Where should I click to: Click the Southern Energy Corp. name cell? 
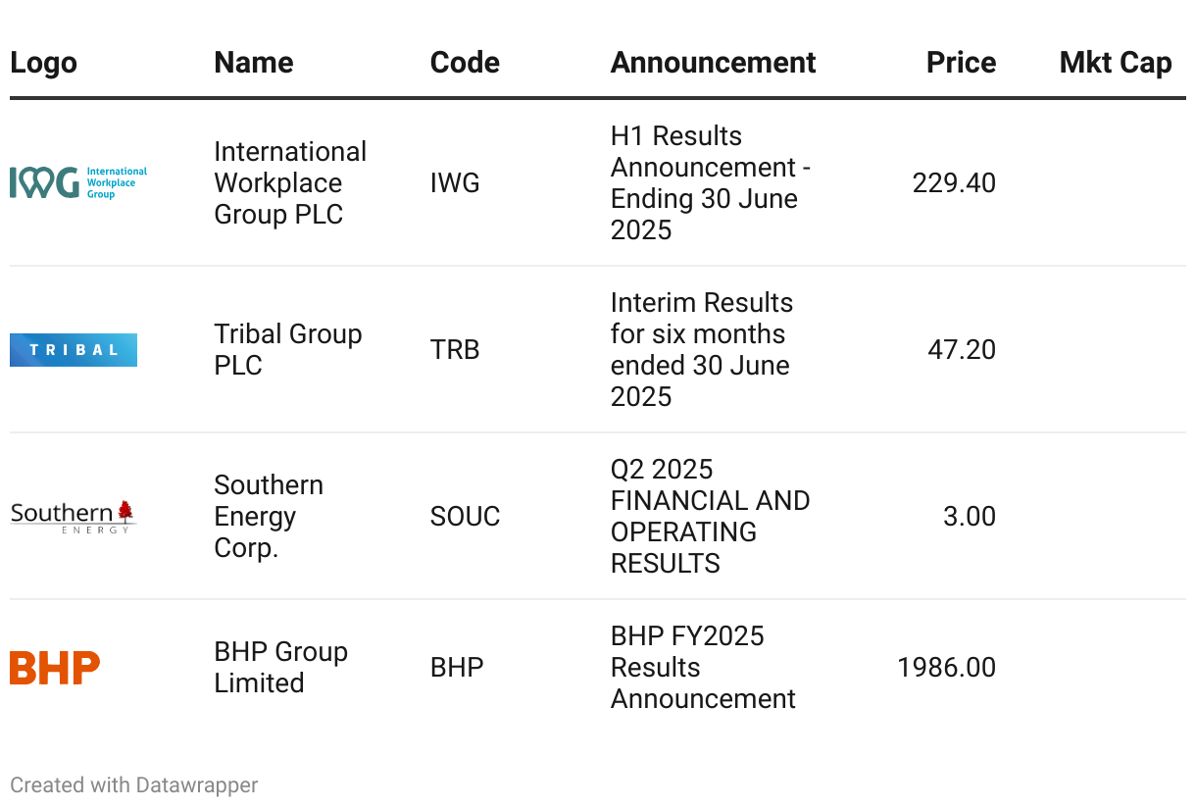click(x=269, y=516)
